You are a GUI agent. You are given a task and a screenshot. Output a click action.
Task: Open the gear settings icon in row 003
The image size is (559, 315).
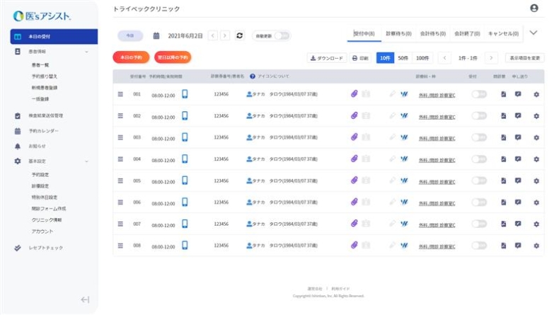pyautogui.click(x=536, y=138)
